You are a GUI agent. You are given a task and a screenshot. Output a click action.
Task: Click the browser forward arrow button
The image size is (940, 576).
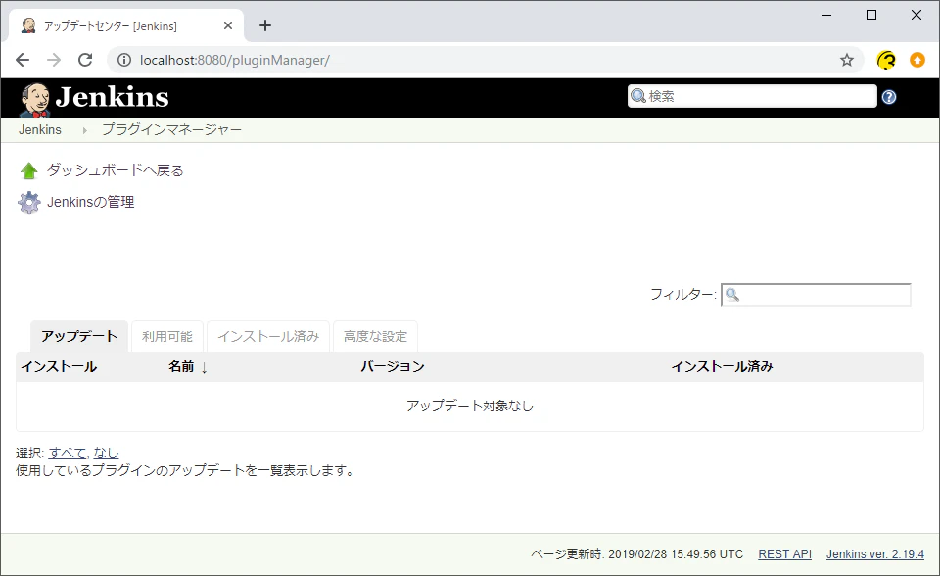click(x=54, y=60)
